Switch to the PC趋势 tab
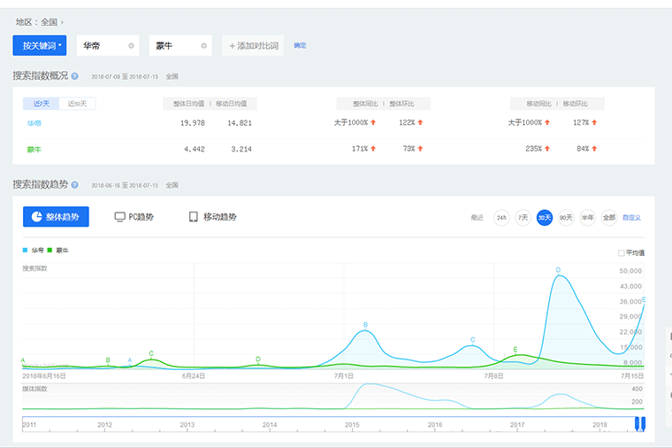Image resolution: width=672 pixels, height=448 pixels. (x=134, y=217)
